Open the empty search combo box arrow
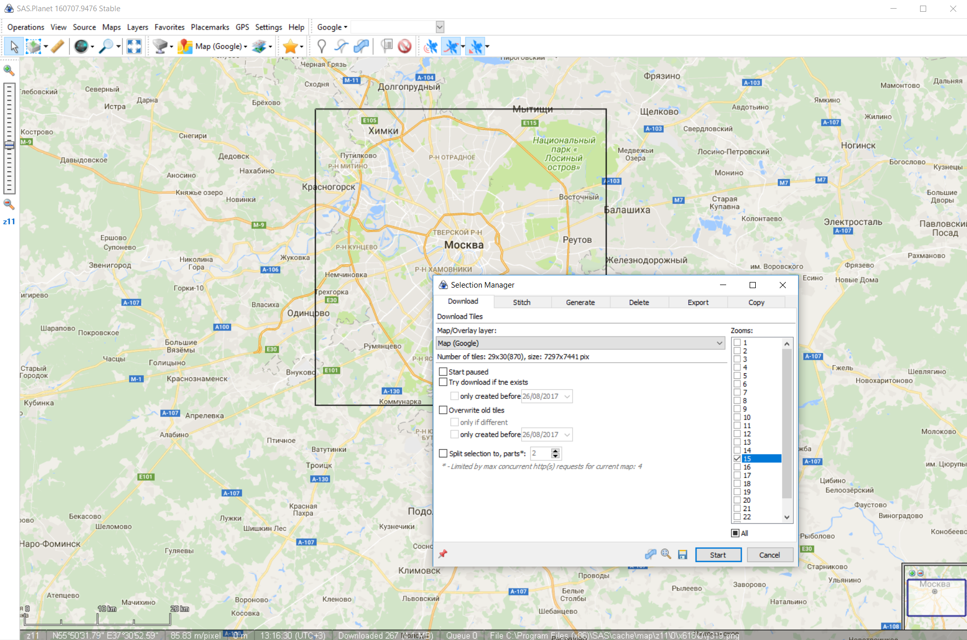The image size is (967, 640). (440, 27)
